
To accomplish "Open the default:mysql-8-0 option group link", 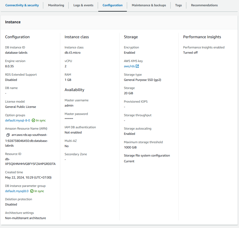I will [18, 120].
